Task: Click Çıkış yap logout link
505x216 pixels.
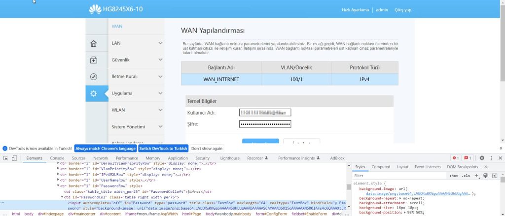Action: [x=403, y=10]
